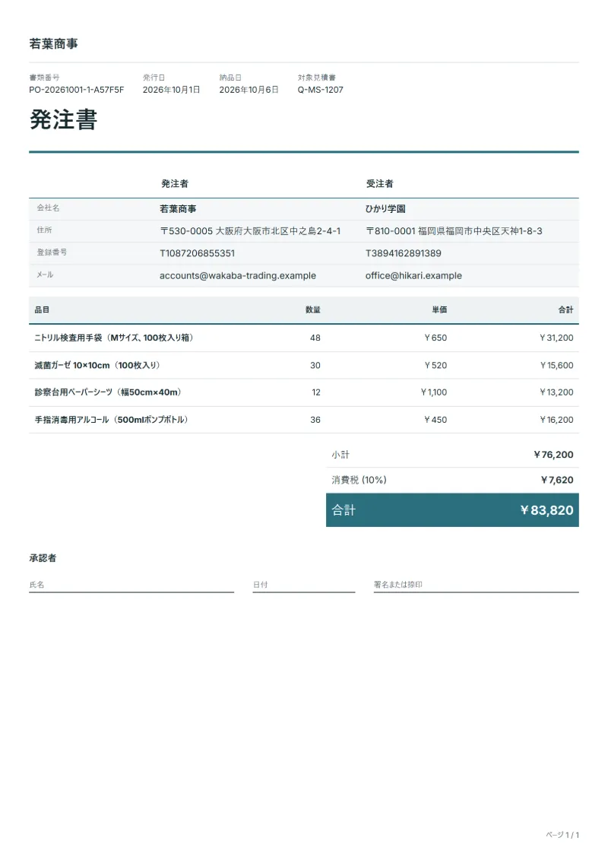This screenshot has width=608, height=860.
Task: Click the 発注書 title
Action: point(64,119)
